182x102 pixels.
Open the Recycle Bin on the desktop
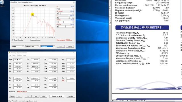(x=2, y=3)
